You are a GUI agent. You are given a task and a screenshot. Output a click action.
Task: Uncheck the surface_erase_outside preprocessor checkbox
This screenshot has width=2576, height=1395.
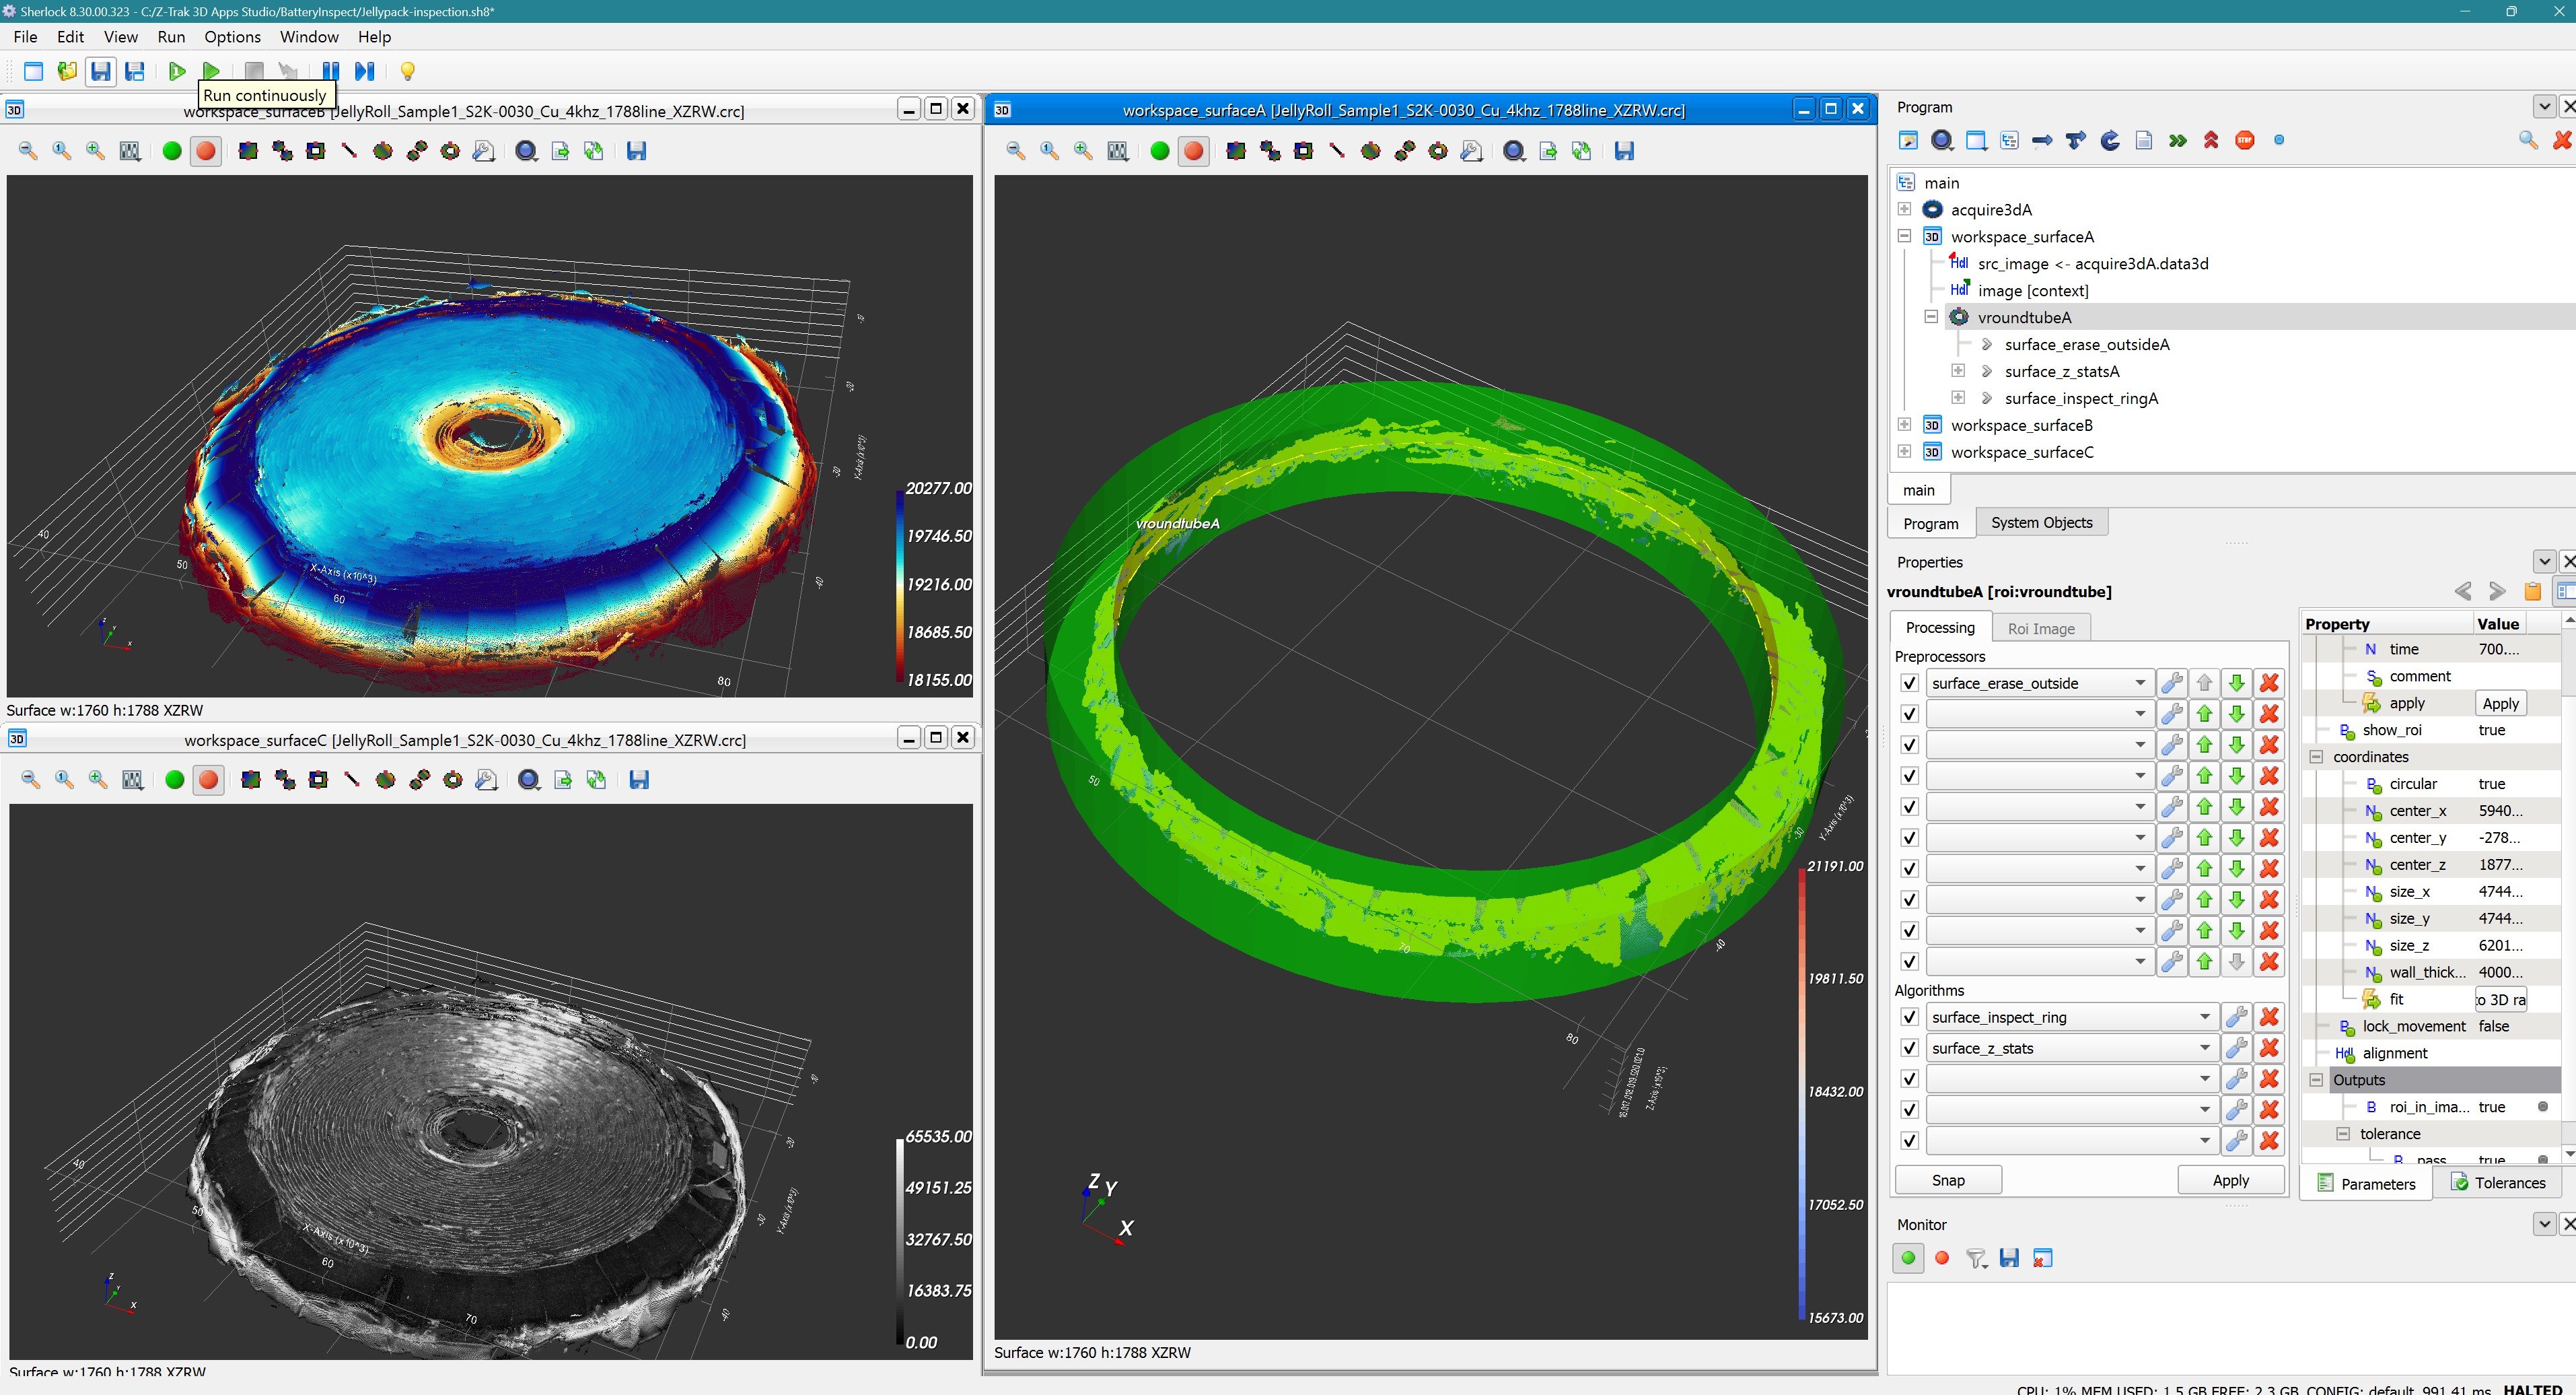1909,683
